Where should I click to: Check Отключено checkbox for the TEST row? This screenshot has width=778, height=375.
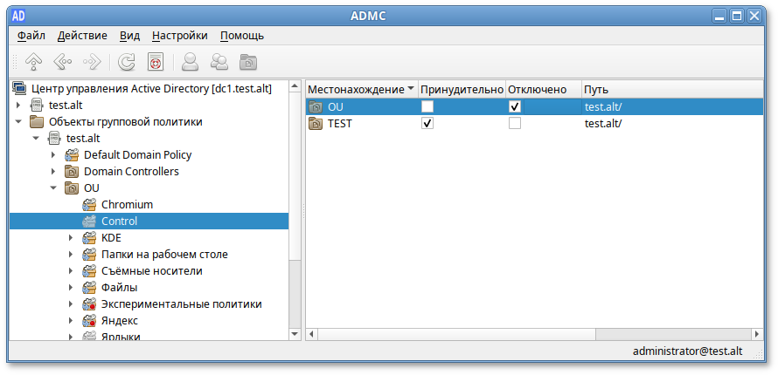[x=515, y=123]
